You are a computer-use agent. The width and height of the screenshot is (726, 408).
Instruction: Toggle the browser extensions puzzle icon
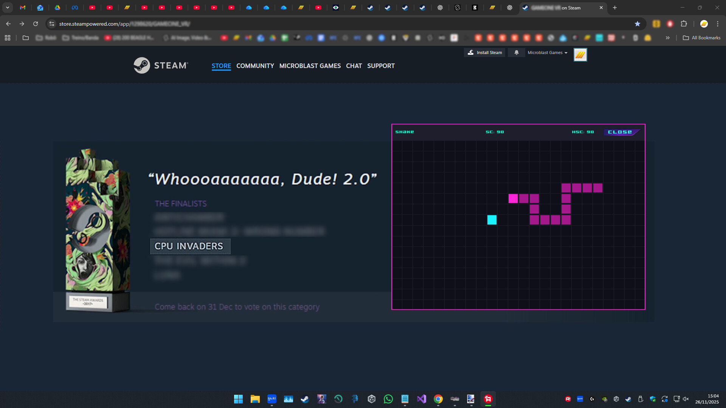(x=684, y=23)
